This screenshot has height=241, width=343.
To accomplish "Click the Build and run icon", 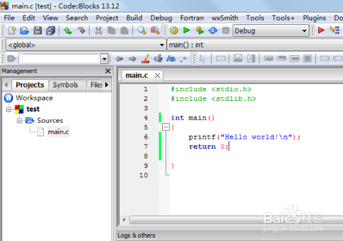I will 200,30.
